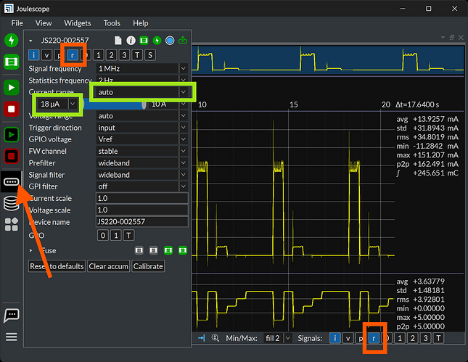Open FW channel stable dropdown
468x362 pixels.
(141, 152)
